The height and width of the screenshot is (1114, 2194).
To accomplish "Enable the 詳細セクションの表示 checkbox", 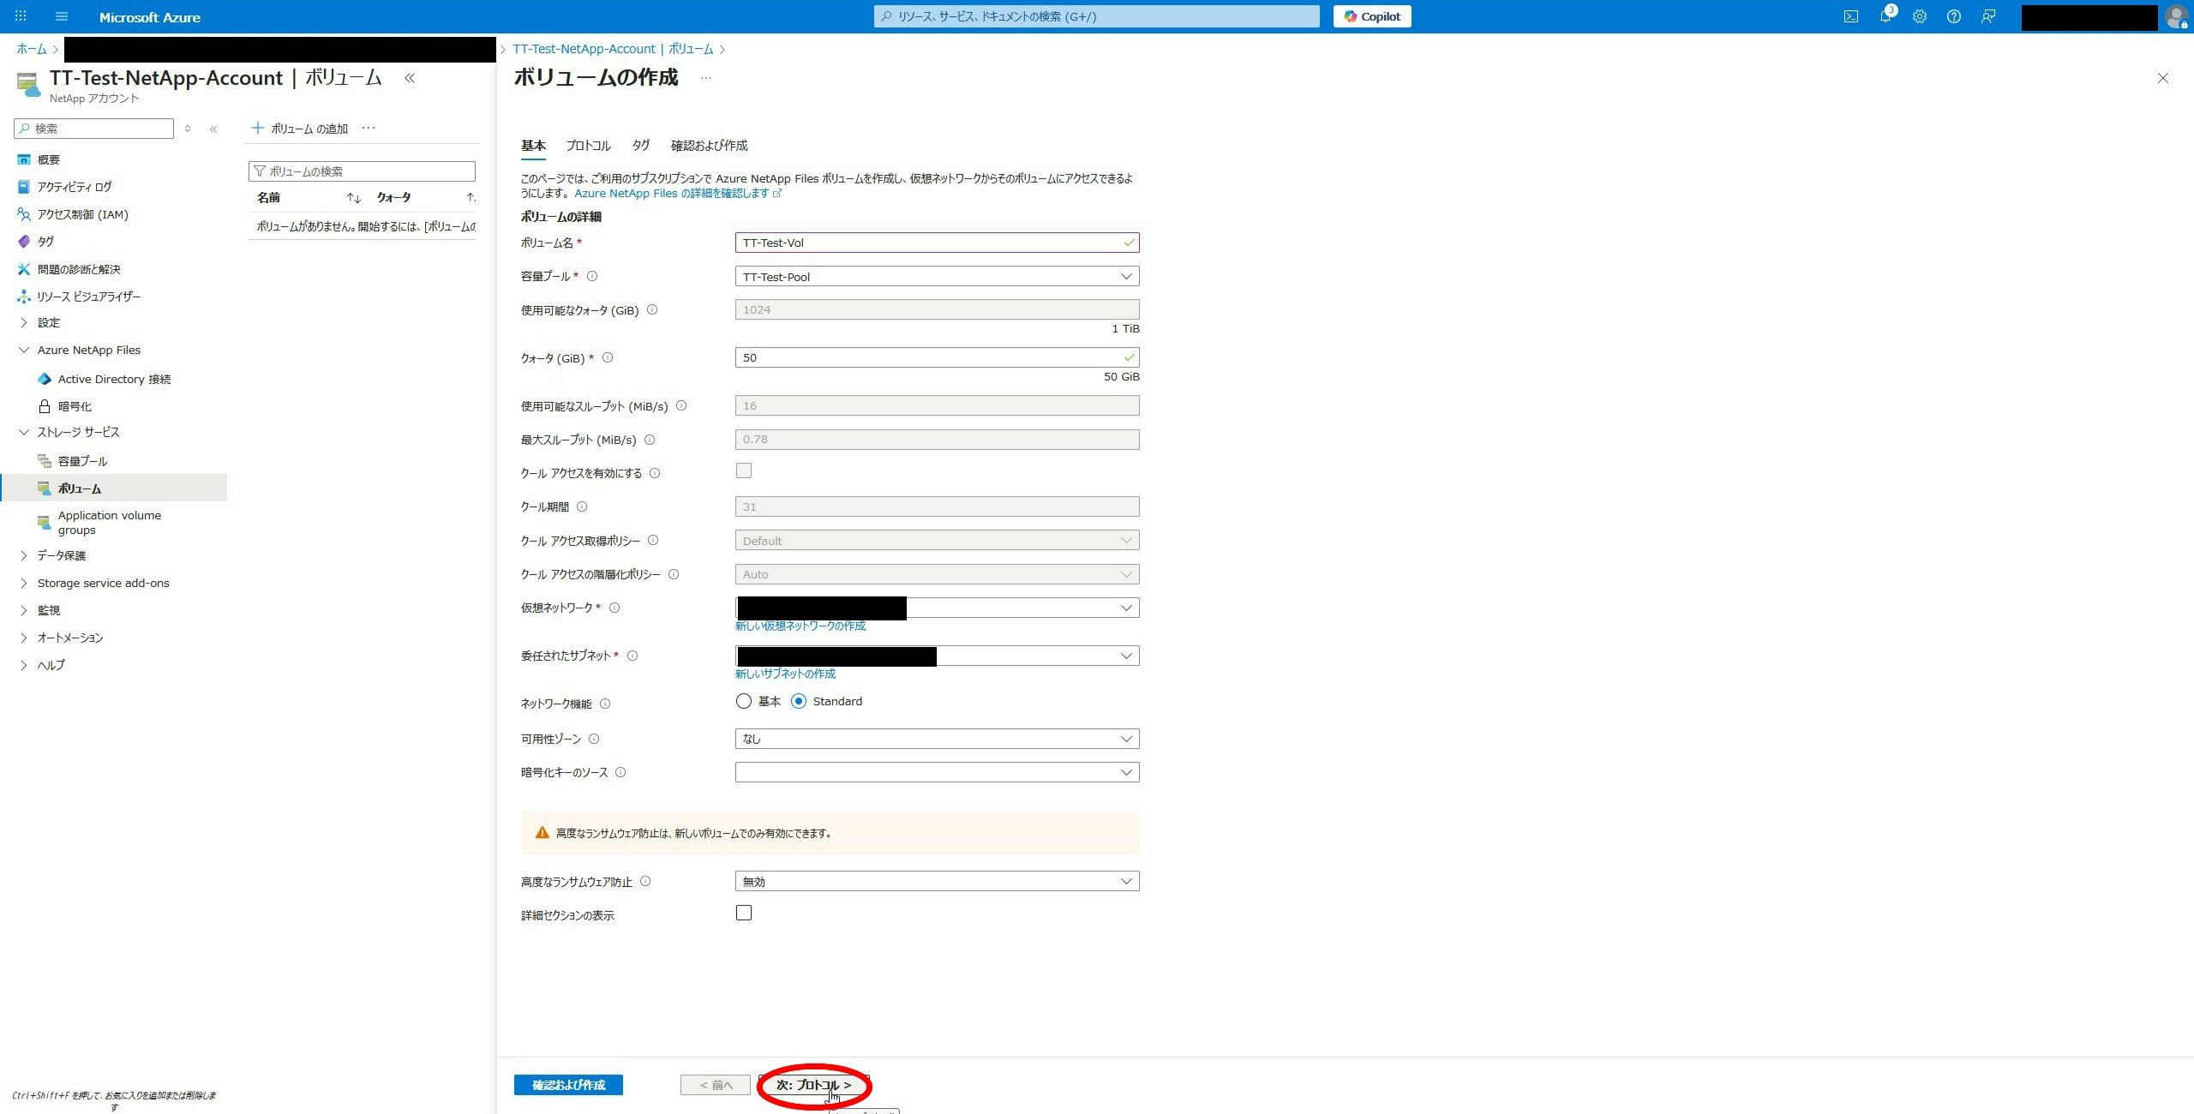I will click(x=744, y=913).
